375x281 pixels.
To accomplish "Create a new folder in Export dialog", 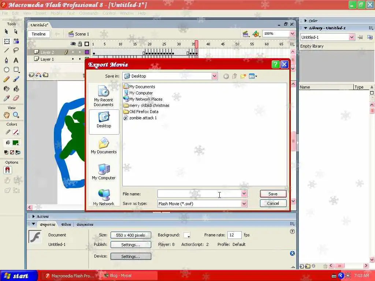I will pyautogui.click(x=243, y=76).
